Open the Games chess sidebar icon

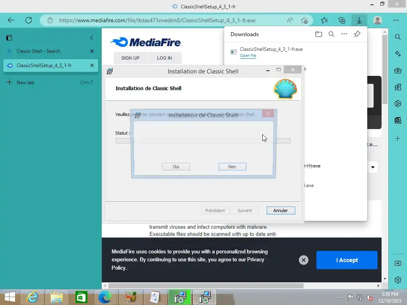[397, 87]
